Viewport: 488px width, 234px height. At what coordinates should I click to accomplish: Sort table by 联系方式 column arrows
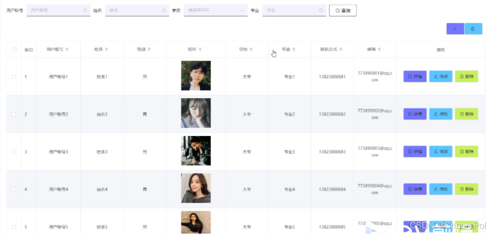[341, 49]
